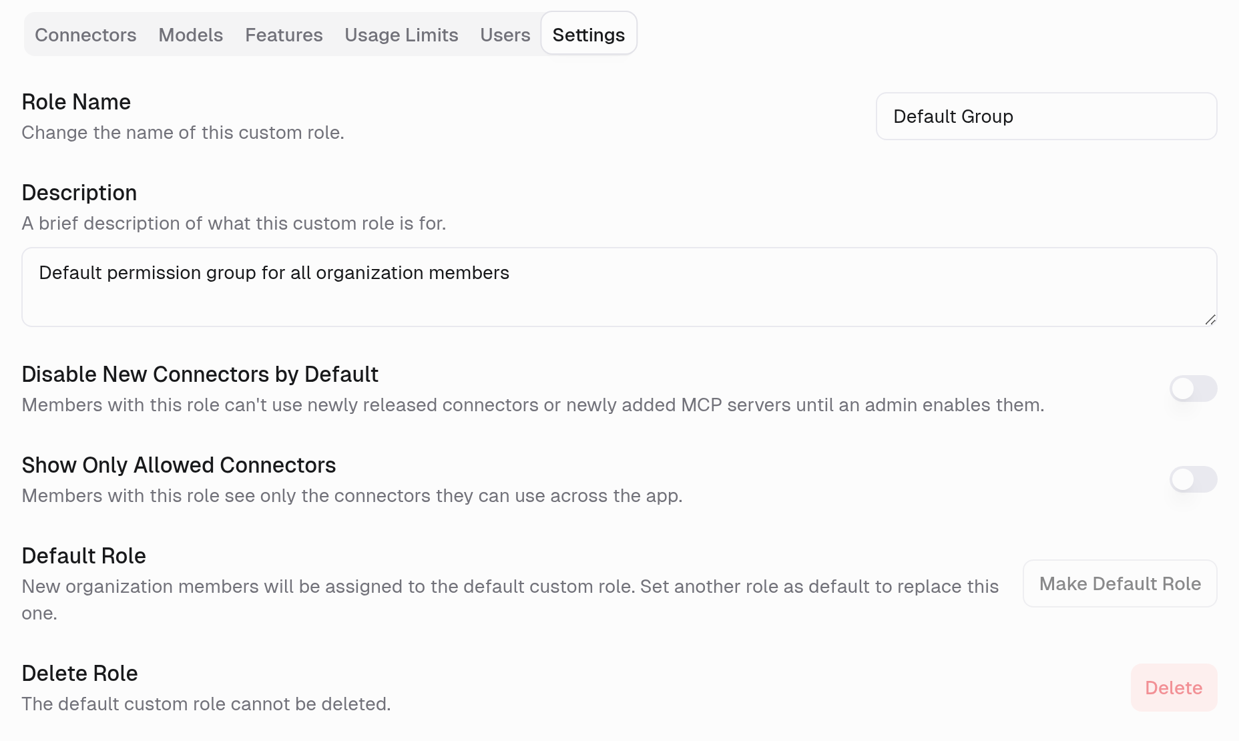Click the Make Default Role button
The image size is (1239, 741).
point(1120,583)
